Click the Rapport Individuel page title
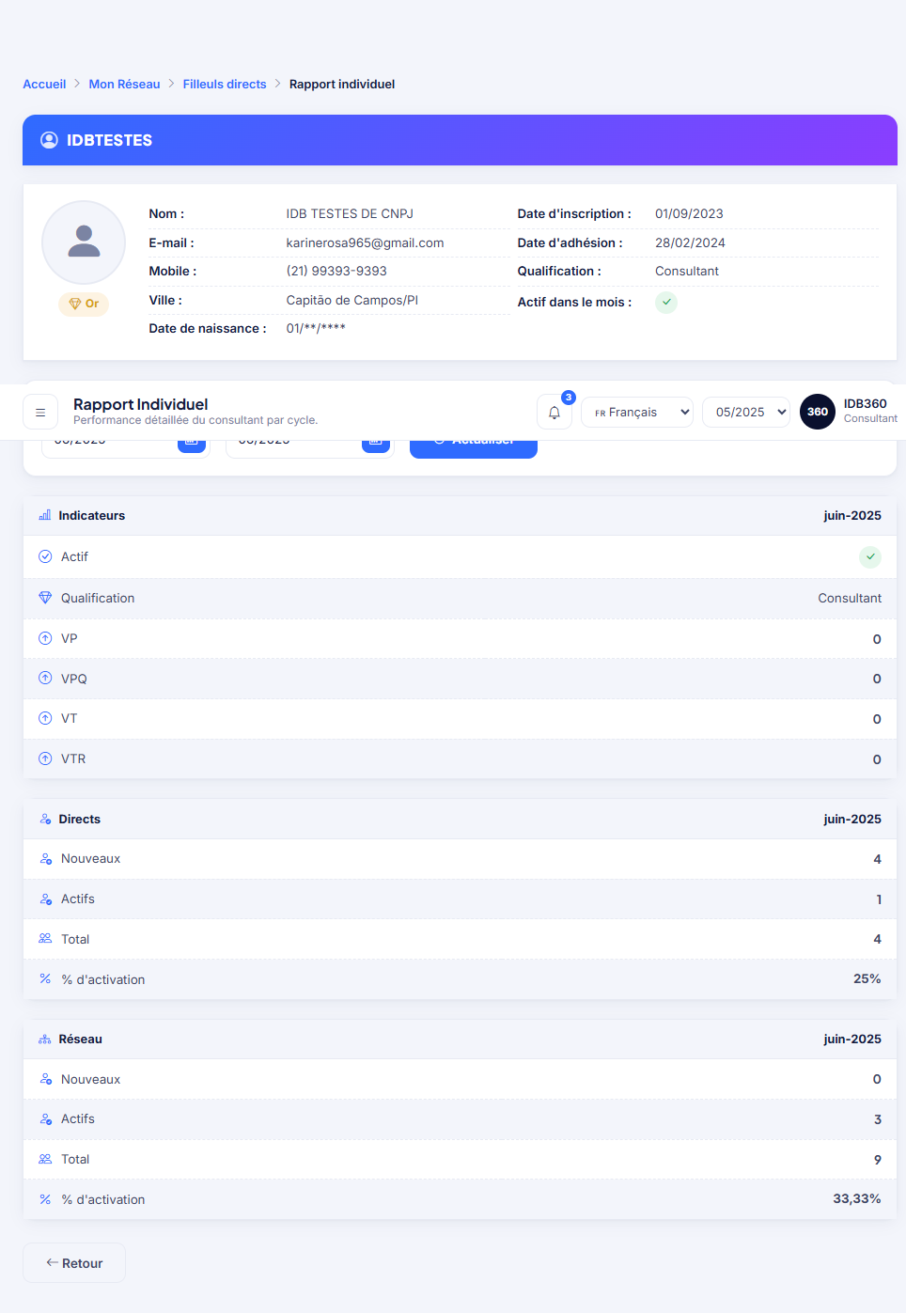 click(x=141, y=404)
